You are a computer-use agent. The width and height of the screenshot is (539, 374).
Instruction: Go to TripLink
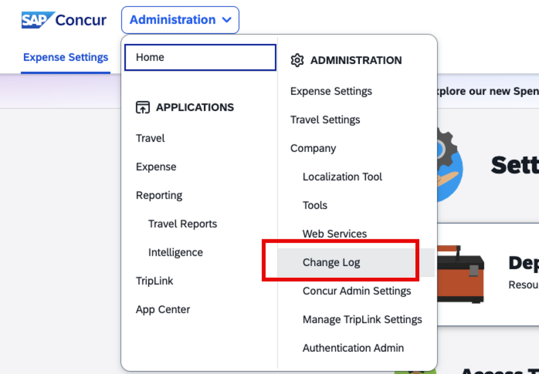[x=154, y=281]
